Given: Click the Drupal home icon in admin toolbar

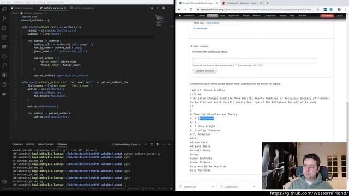Looking at the screenshot, I should [180, 16].
